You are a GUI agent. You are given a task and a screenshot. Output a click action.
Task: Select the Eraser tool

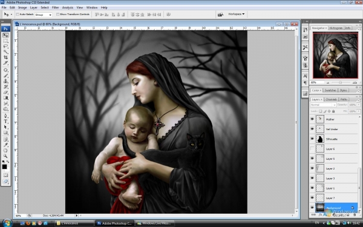coord(5,92)
